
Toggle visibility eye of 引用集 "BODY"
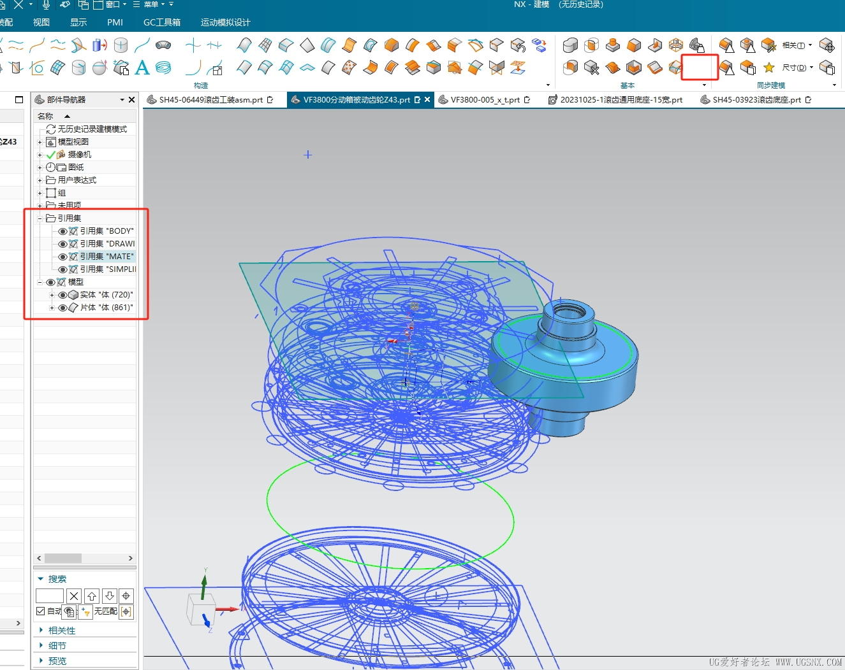point(62,231)
